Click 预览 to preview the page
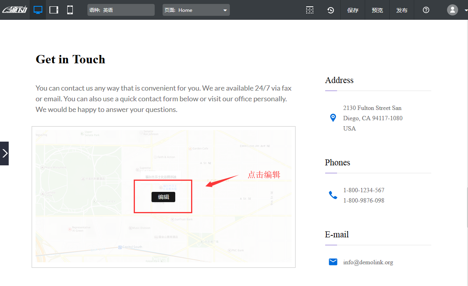The width and height of the screenshot is (468, 286). [x=377, y=10]
